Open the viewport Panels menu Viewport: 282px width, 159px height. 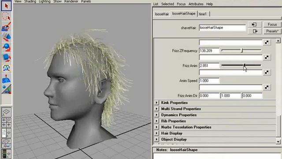[x=86, y=1]
